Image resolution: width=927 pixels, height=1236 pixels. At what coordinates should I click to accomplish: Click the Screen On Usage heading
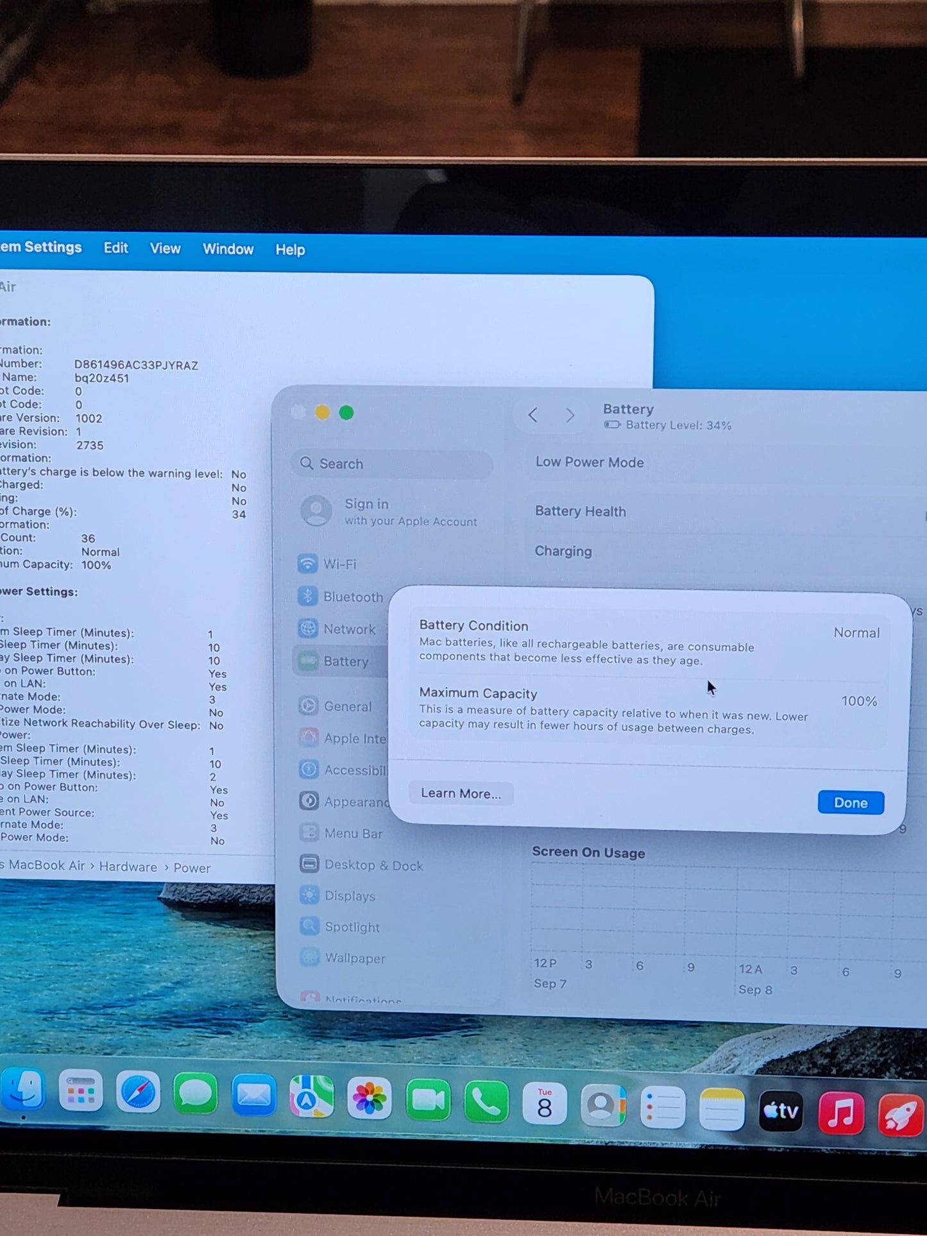point(588,852)
